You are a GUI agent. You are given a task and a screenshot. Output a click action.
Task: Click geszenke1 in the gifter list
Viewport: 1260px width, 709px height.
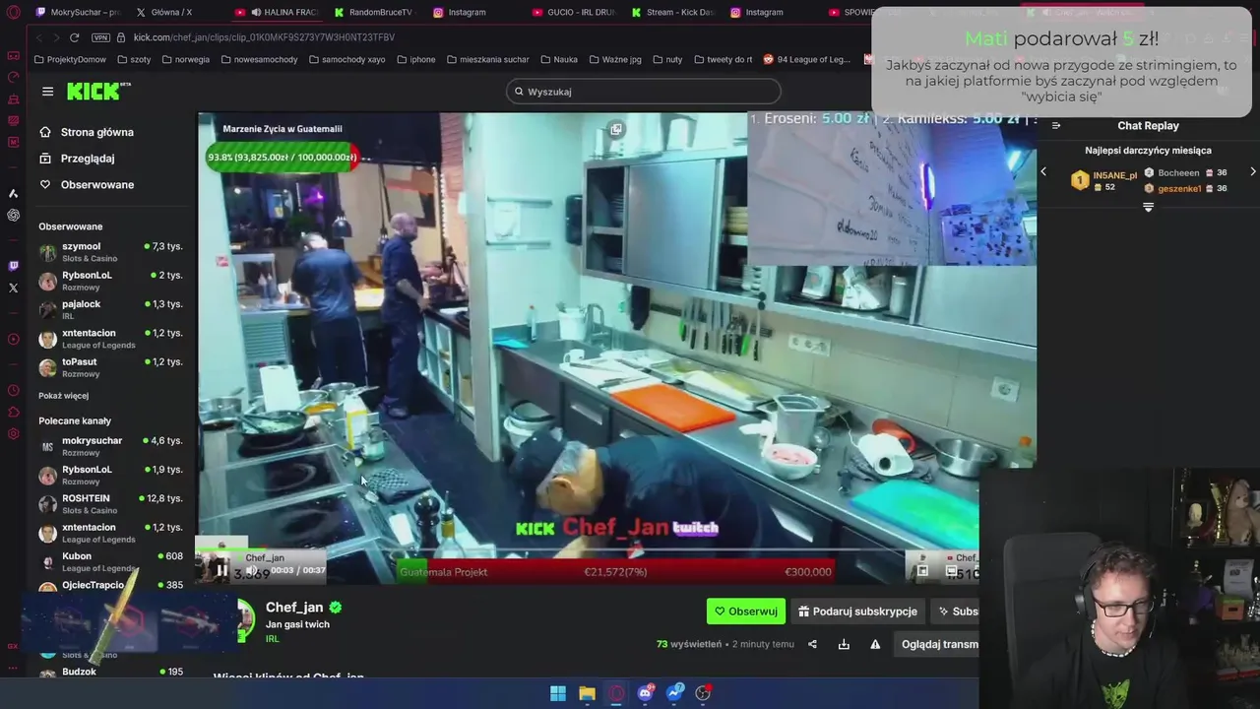[x=1179, y=188]
